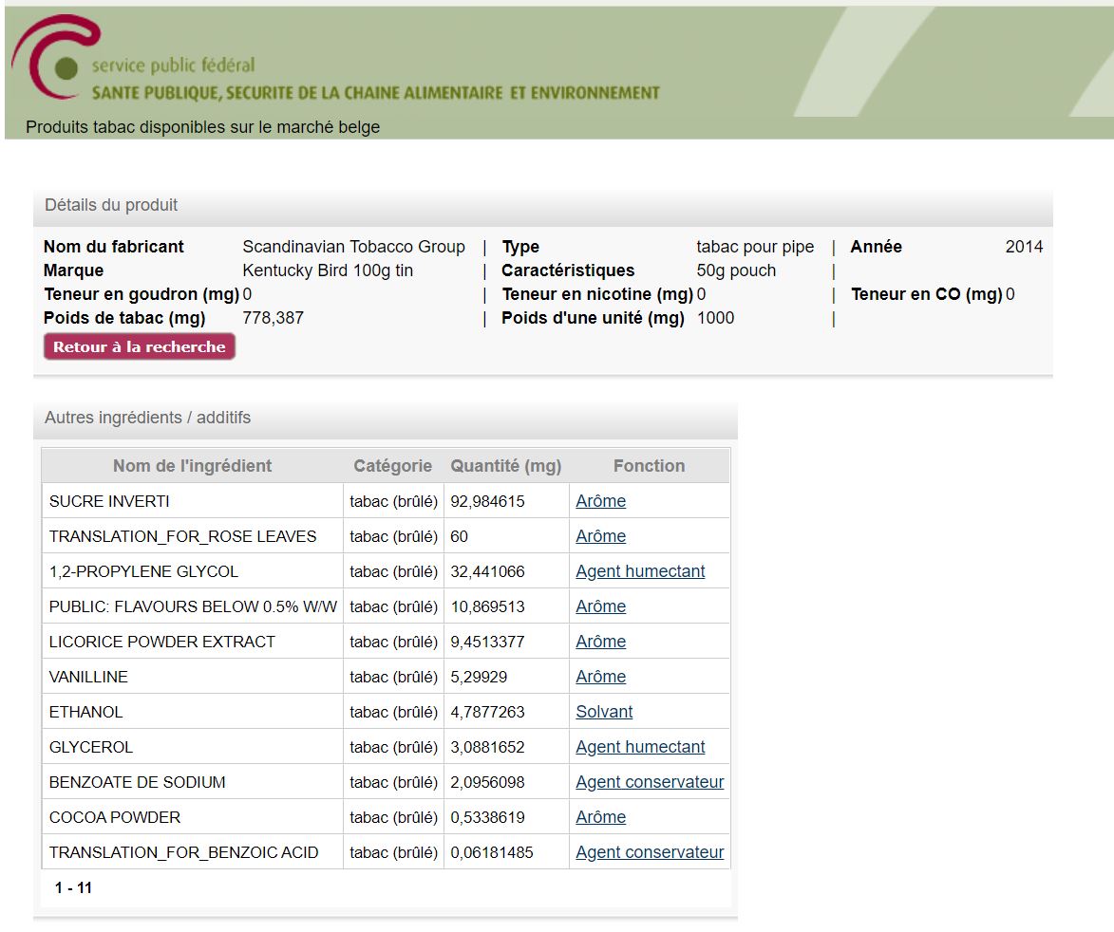Viewport: 1114px width, 932px height.
Task: Click the Kentucky Bird 100g tin brand value
Action: tap(328, 270)
